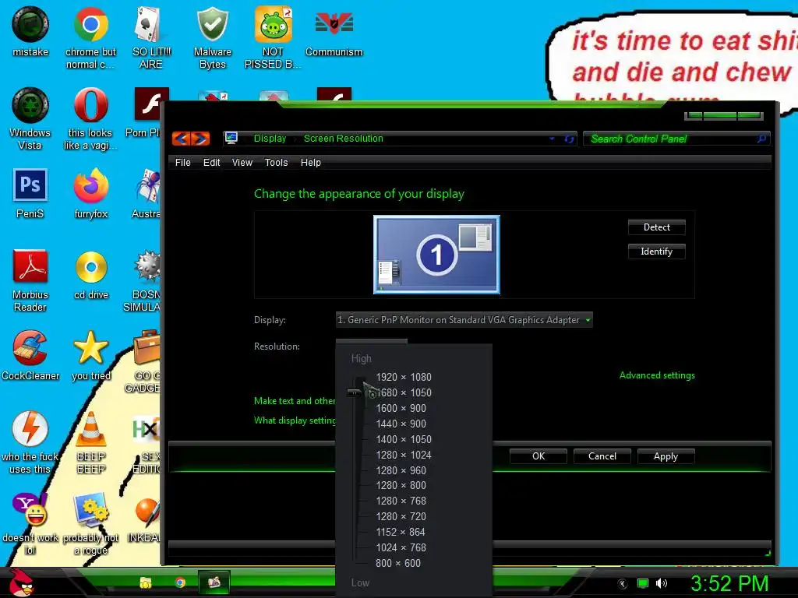This screenshot has height=598, width=798.
Task: Click the OK button
Action: [538, 456]
